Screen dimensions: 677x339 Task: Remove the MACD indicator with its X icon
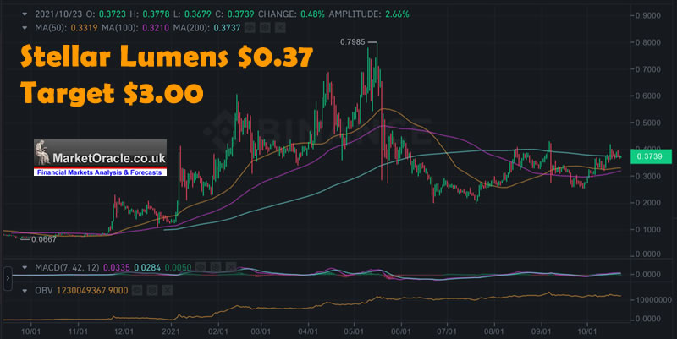coord(231,267)
